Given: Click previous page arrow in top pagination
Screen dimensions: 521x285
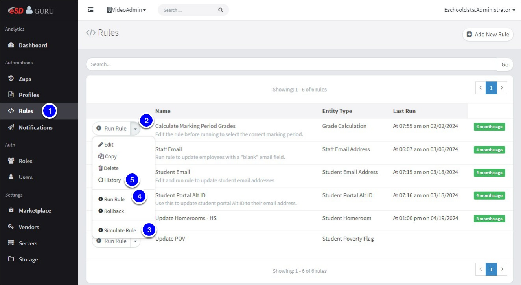Looking at the screenshot, I should coord(480,88).
